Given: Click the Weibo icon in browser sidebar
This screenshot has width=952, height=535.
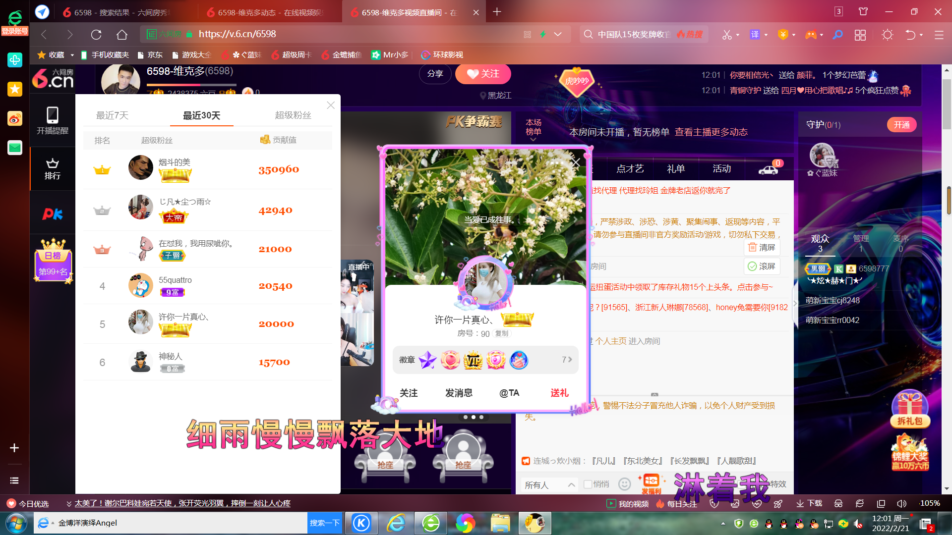Looking at the screenshot, I should [x=15, y=118].
